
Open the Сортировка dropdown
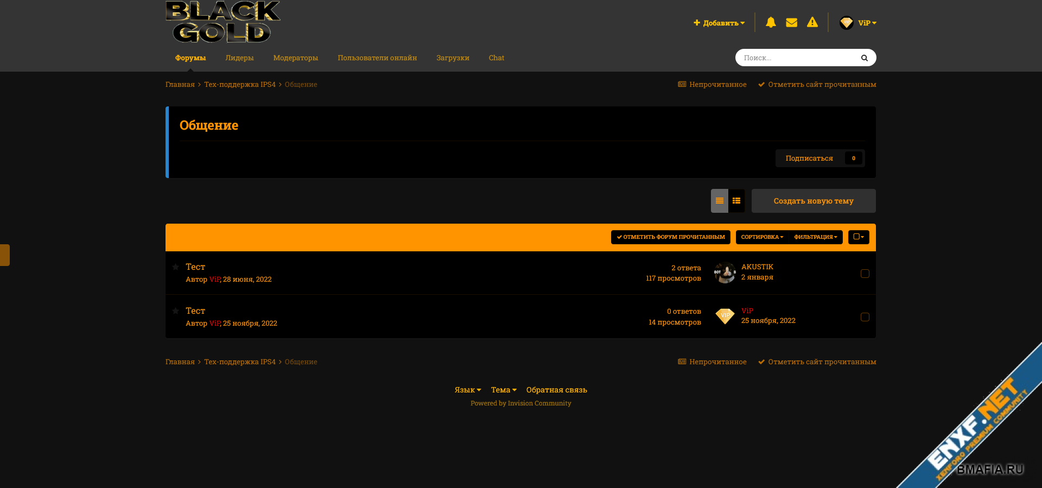(x=762, y=237)
